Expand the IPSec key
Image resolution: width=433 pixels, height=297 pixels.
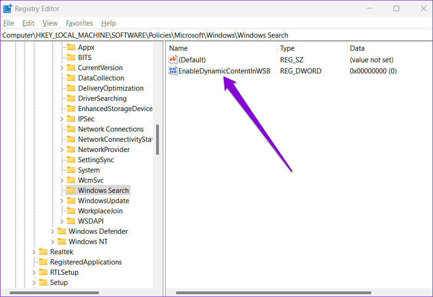click(x=62, y=119)
